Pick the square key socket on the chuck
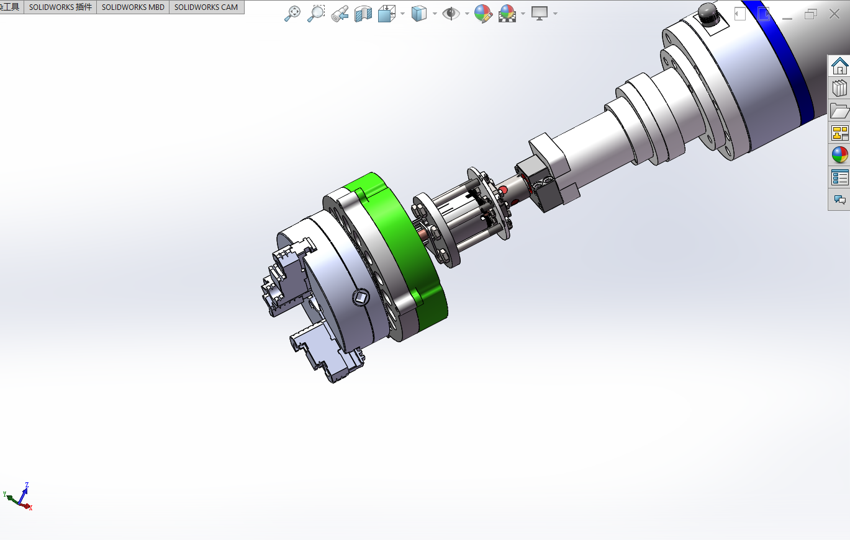The width and height of the screenshot is (850, 540). click(x=361, y=299)
